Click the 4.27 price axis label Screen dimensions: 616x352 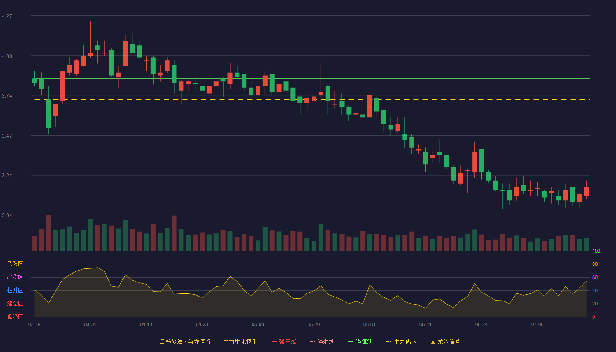[x=7, y=16]
